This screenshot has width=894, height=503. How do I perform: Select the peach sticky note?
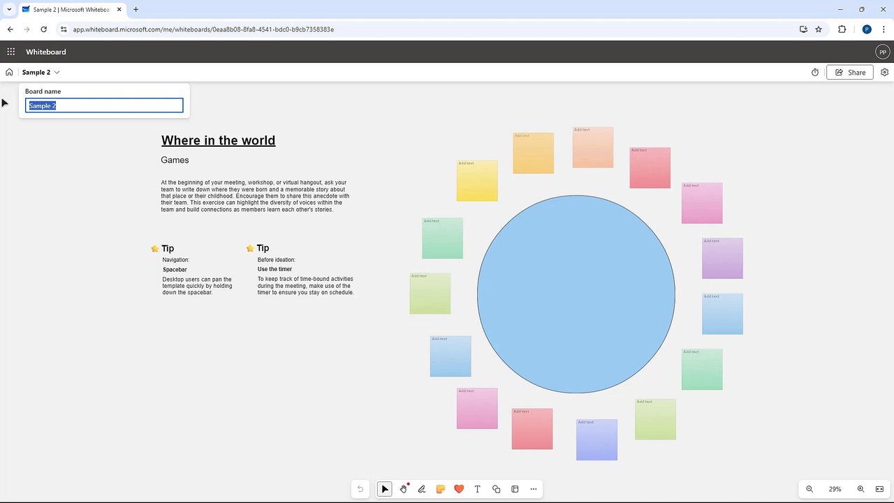pos(593,147)
